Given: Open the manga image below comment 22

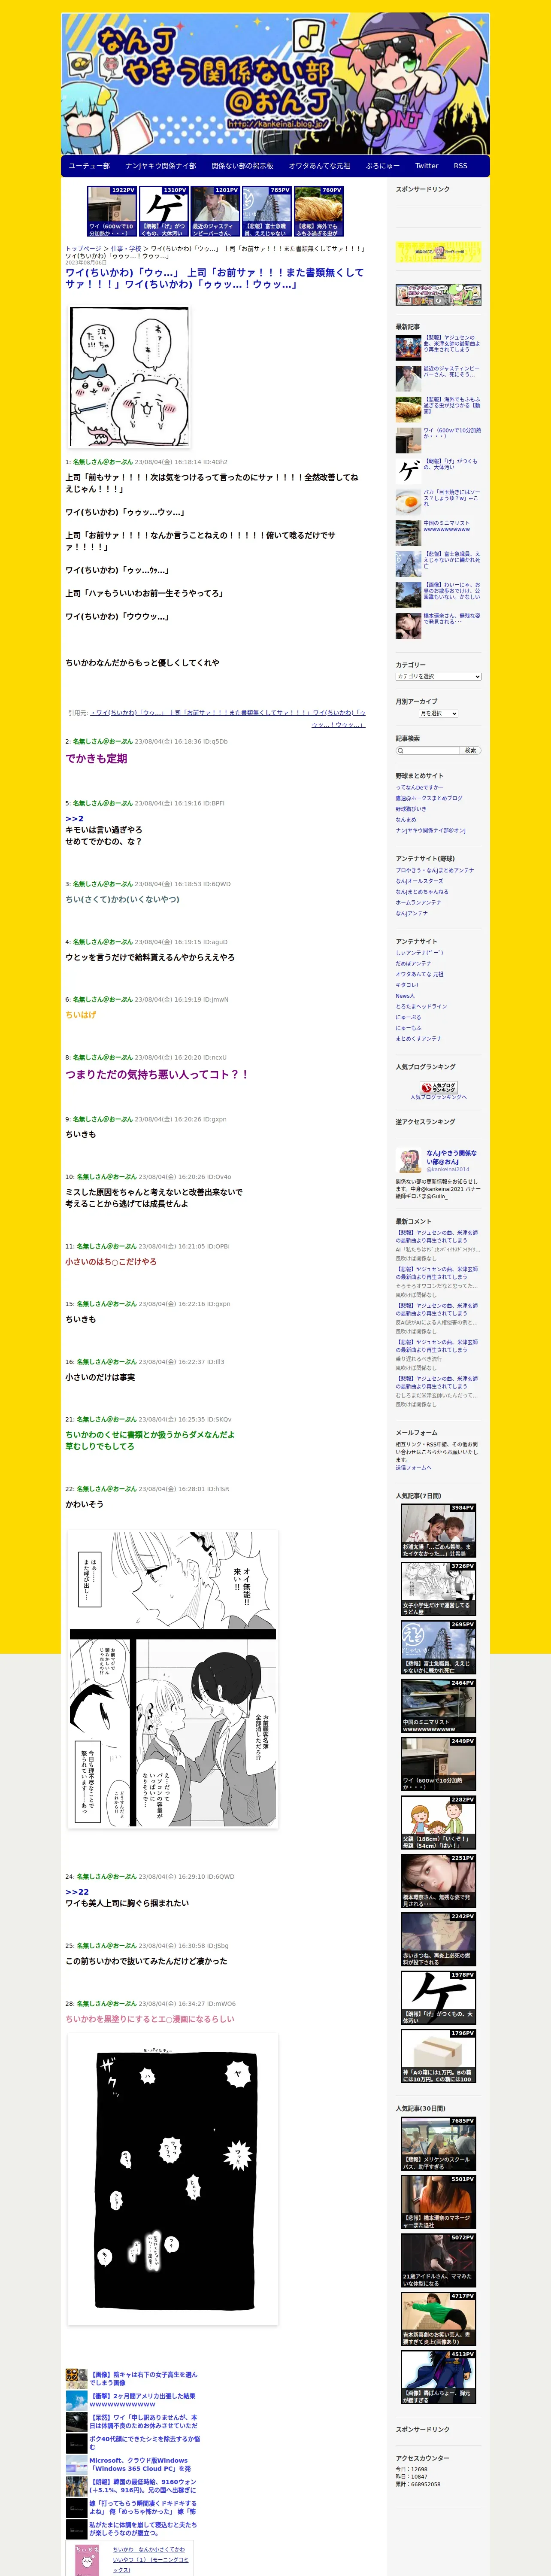Looking at the screenshot, I should click(173, 1680).
